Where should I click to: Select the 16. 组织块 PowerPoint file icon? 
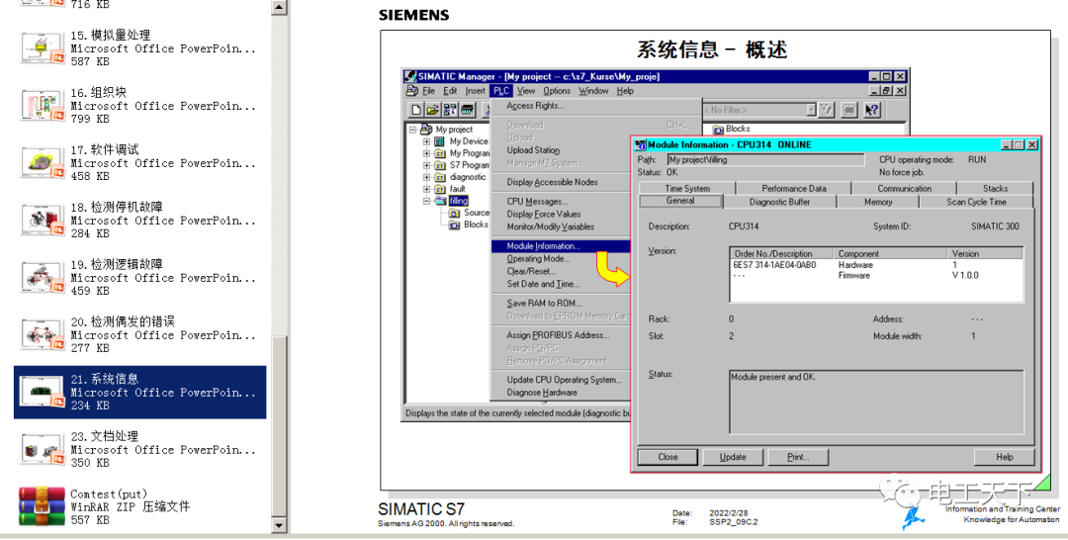[43, 106]
